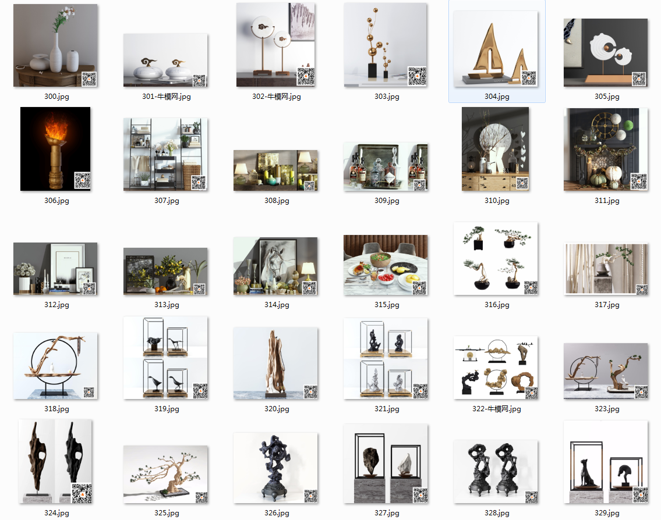This screenshot has height=520, width=661.
Task: Select the four bonsai trees image 316.jpg
Action: pyautogui.click(x=496, y=259)
